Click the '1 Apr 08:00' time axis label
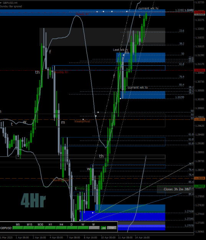Screen dimensions: 206x240 point(22,238)
